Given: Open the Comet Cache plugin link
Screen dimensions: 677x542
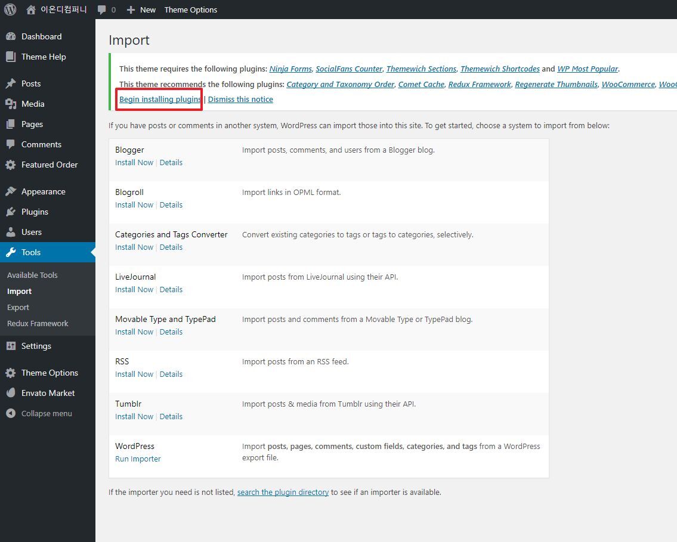Looking at the screenshot, I should click(x=421, y=85).
